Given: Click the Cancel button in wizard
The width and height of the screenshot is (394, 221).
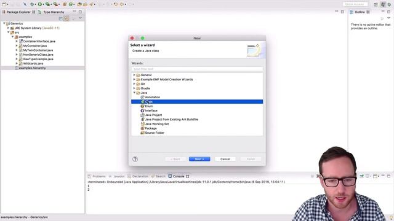Looking at the screenshot, I should pyautogui.click(x=225, y=159).
